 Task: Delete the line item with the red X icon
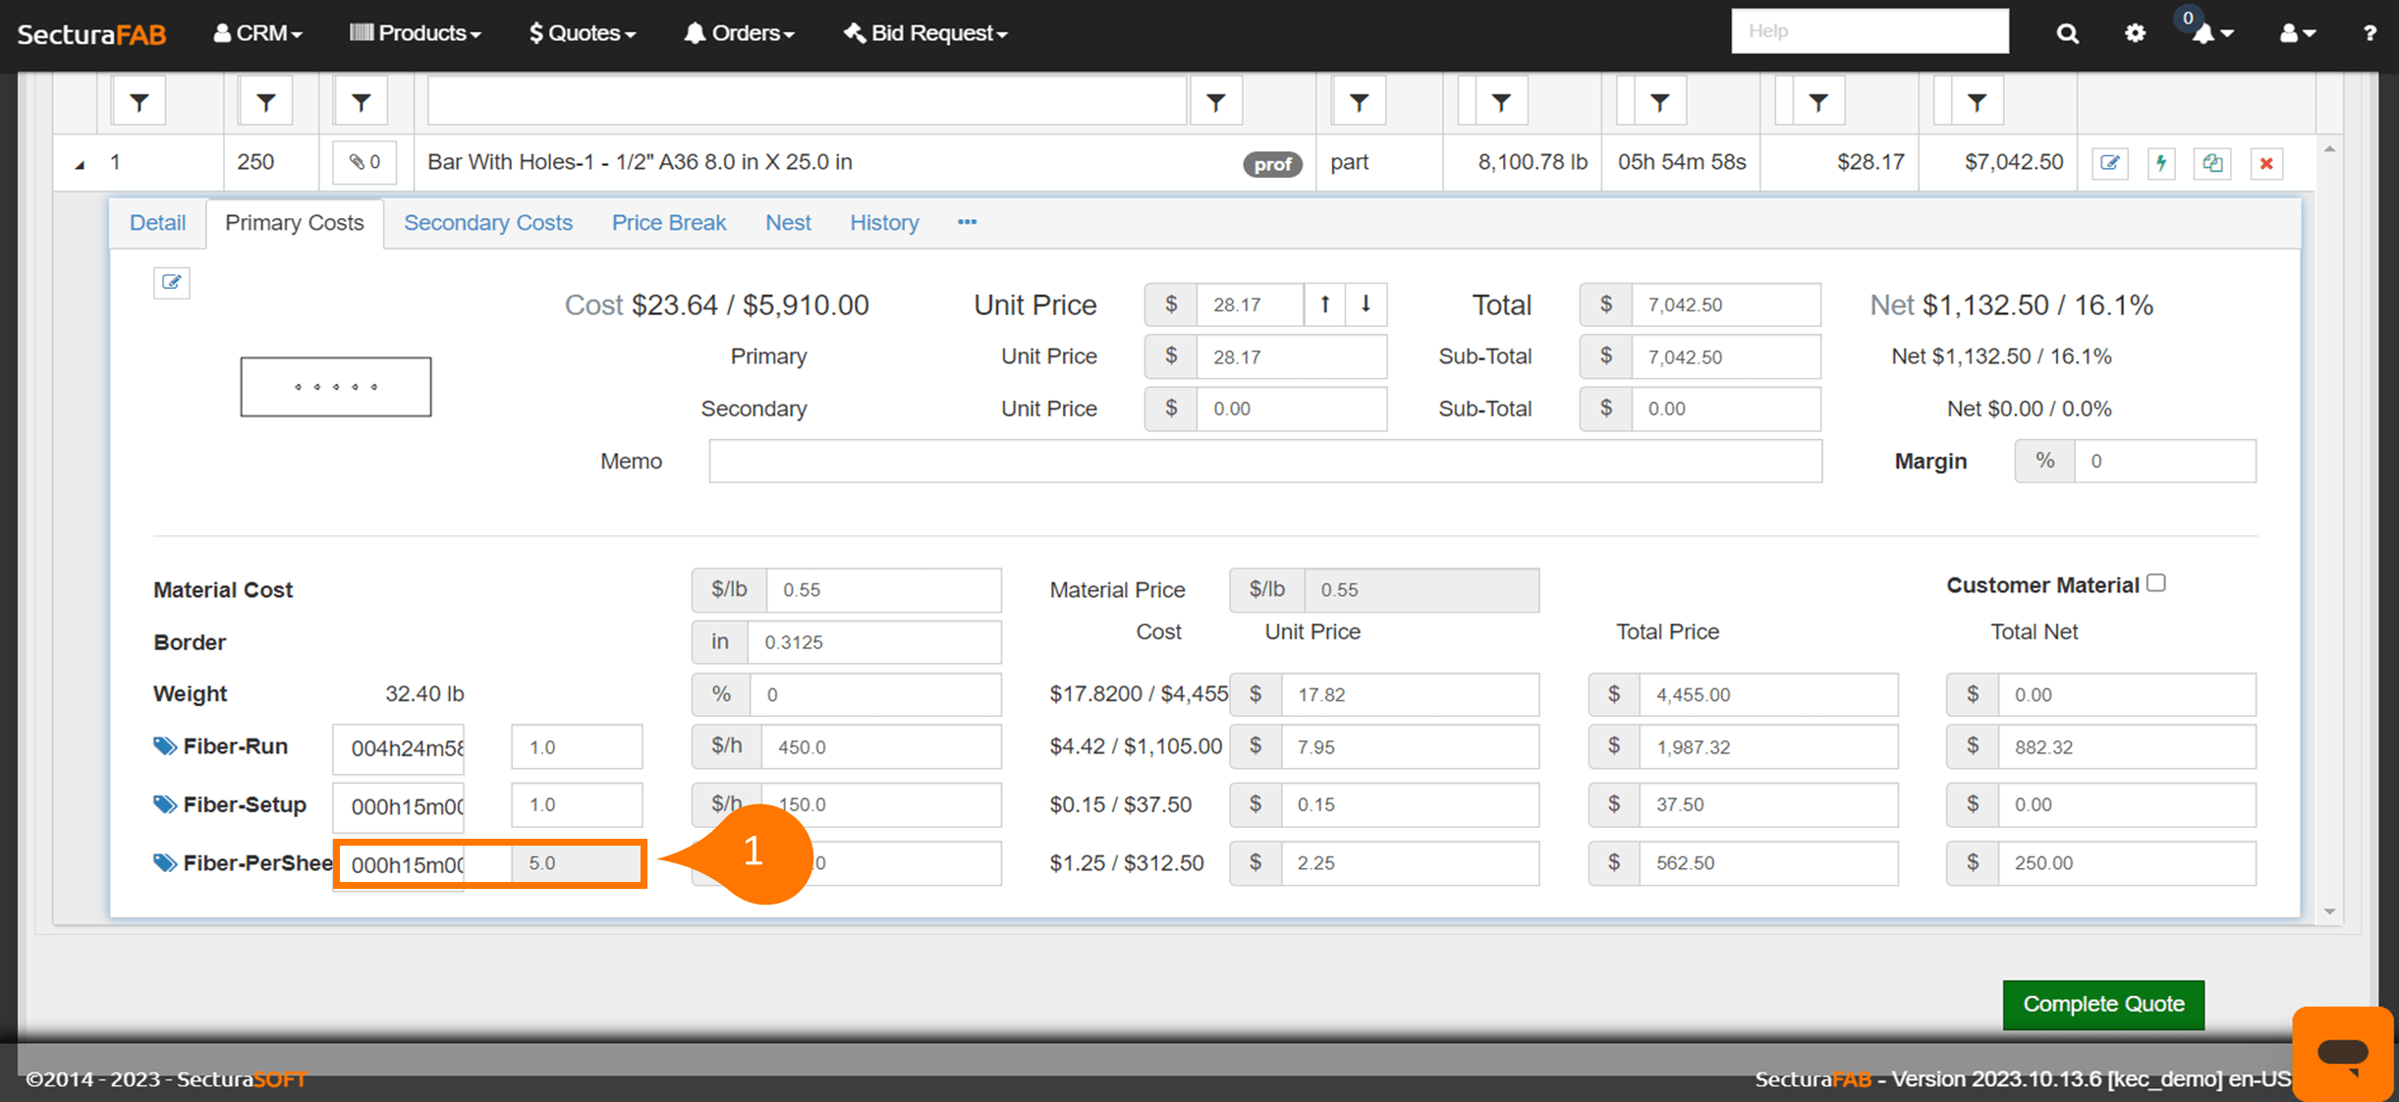tap(2266, 163)
